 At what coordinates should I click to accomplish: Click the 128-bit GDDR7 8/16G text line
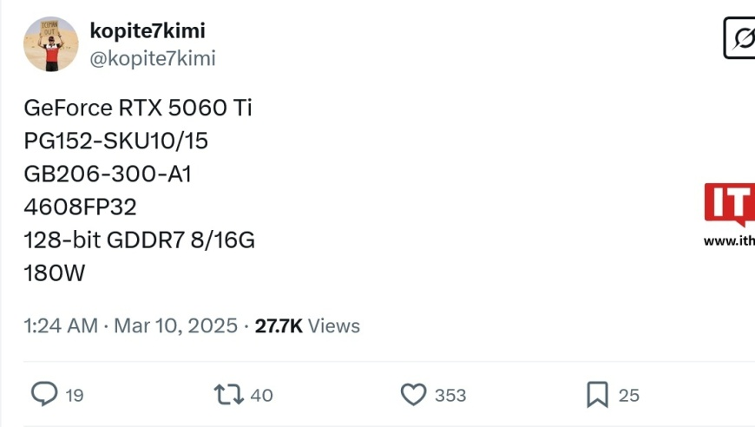[x=139, y=240]
